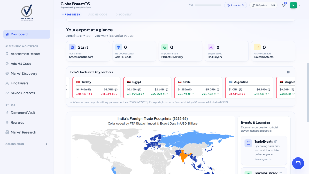Click the green globe icon on Market Discovery card
Image resolution: width=309 pixels, height=174 pixels.
165,47
